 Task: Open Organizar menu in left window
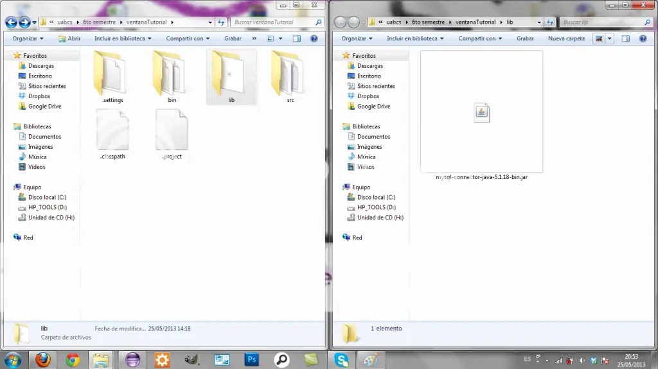28,39
